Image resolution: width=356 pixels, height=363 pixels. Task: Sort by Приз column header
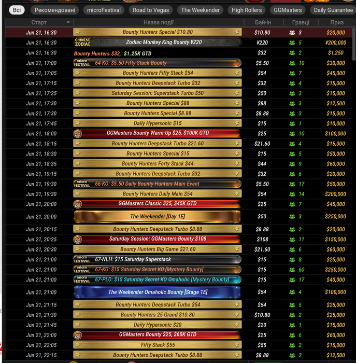[x=337, y=22]
